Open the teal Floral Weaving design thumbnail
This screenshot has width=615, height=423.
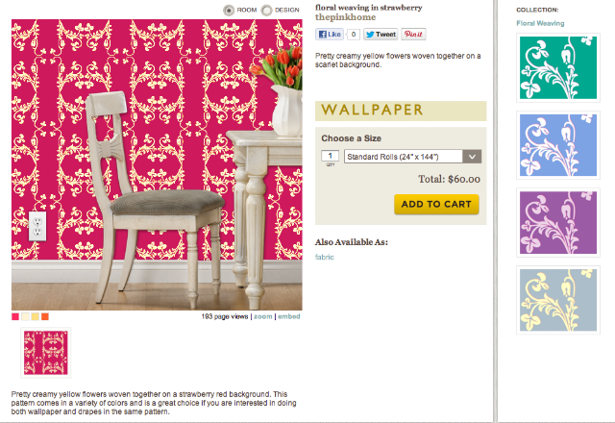(x=558, y=68)
